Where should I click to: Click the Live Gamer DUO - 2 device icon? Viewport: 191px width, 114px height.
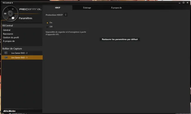tap(6, 53)
